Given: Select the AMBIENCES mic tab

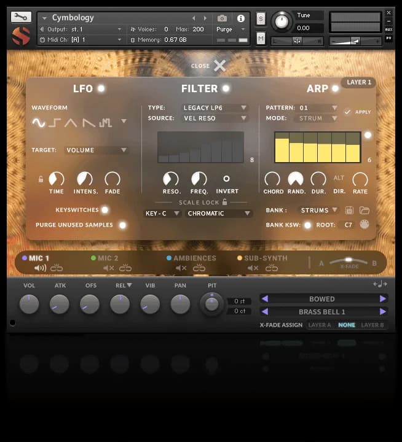Looking at the screenshot, I should (194, 258).
